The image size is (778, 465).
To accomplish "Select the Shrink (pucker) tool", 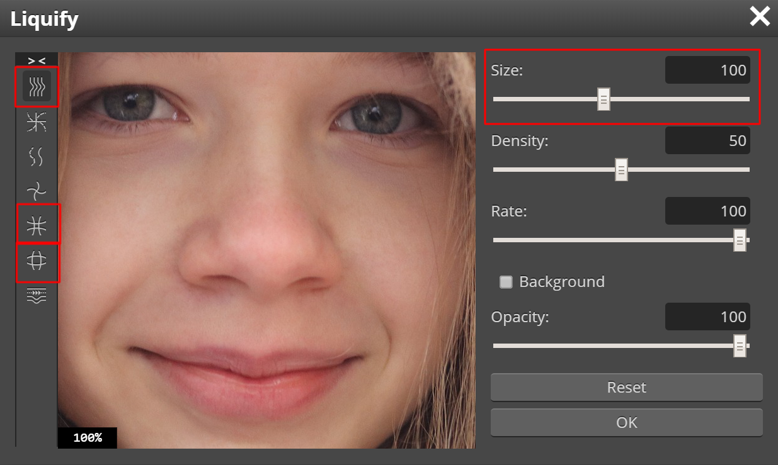I will click(37, 225).
